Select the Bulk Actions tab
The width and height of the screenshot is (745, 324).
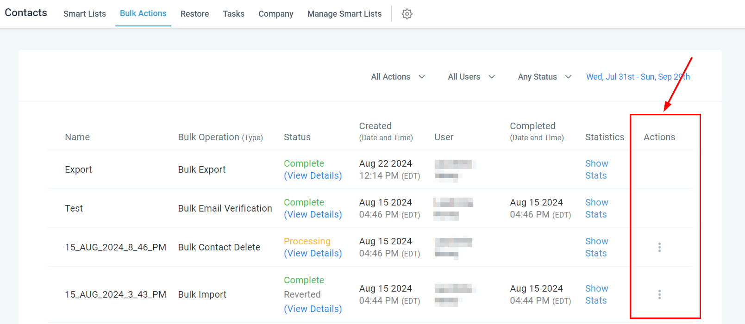[x=143, y=13]
